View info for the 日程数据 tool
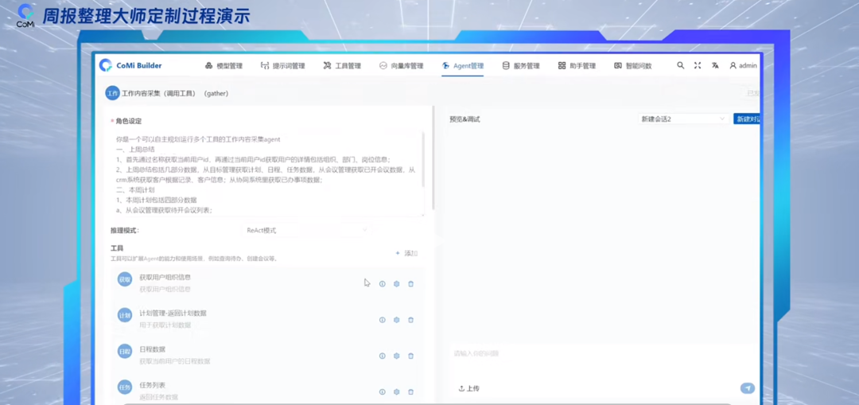859x405 pixels. coord(382,356)
